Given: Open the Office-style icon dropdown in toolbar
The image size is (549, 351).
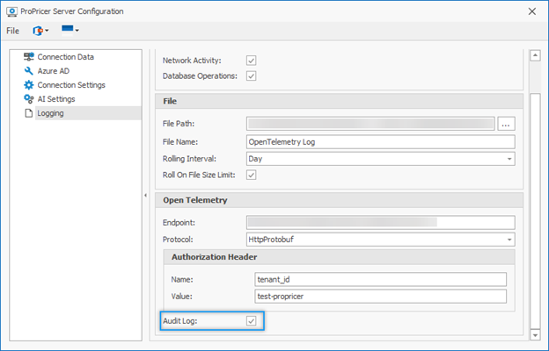Looking at the screenshot, I should click(x=40, y=31).
